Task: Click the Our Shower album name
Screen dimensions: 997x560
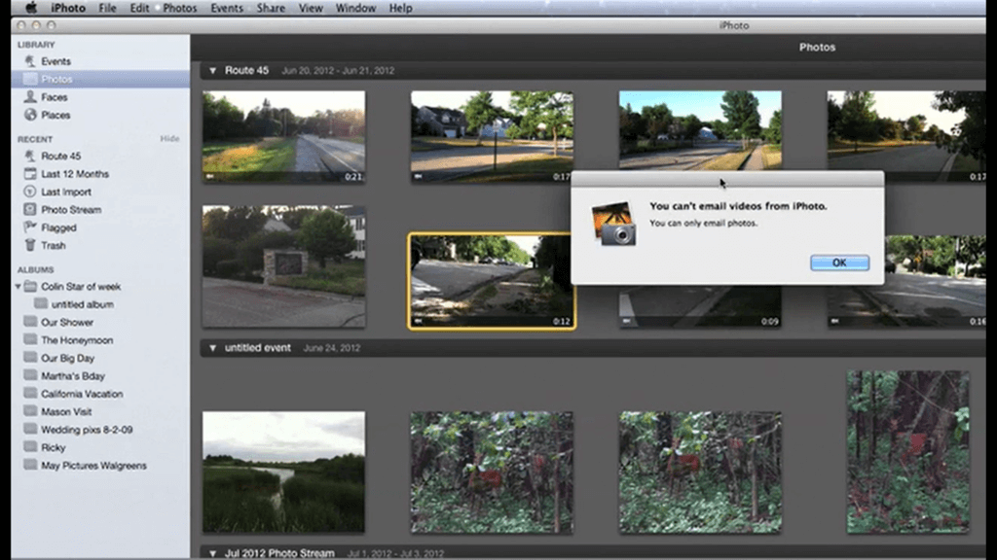Action: pos(67,323)
